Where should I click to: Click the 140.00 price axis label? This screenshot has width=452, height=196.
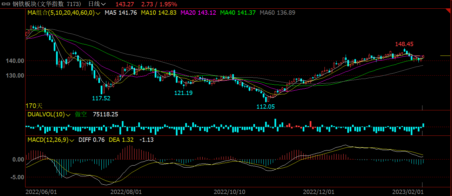(15, 61)
